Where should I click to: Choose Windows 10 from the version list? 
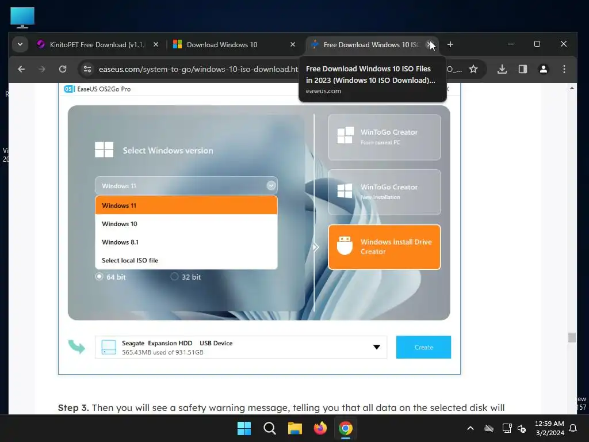click(x=186, y=224)
